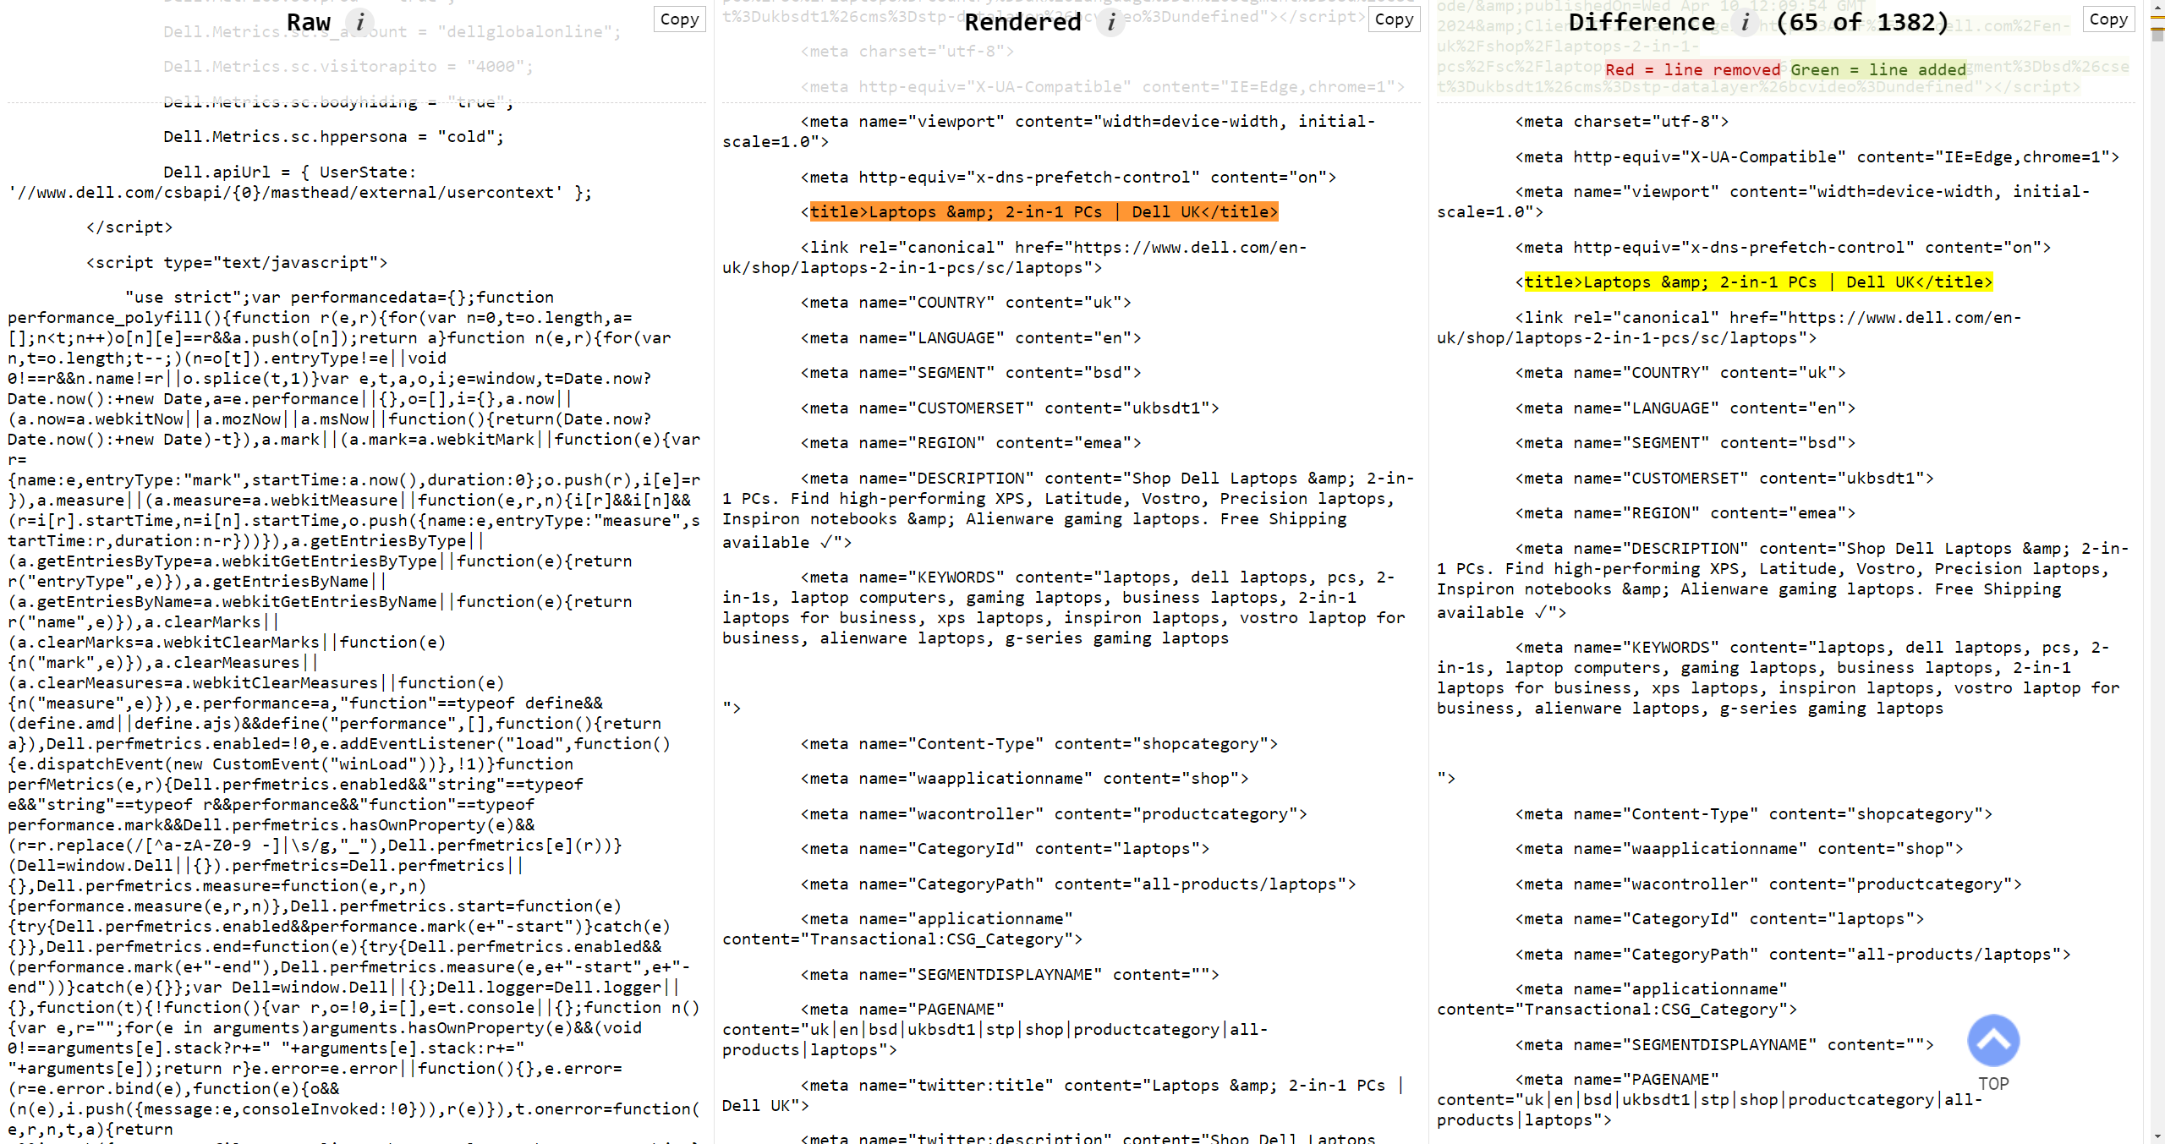Click the yellow highlighted title line in Difference
Image resolution: width=2165 pixels, height=1144 pixels.
pos(1758,282)
